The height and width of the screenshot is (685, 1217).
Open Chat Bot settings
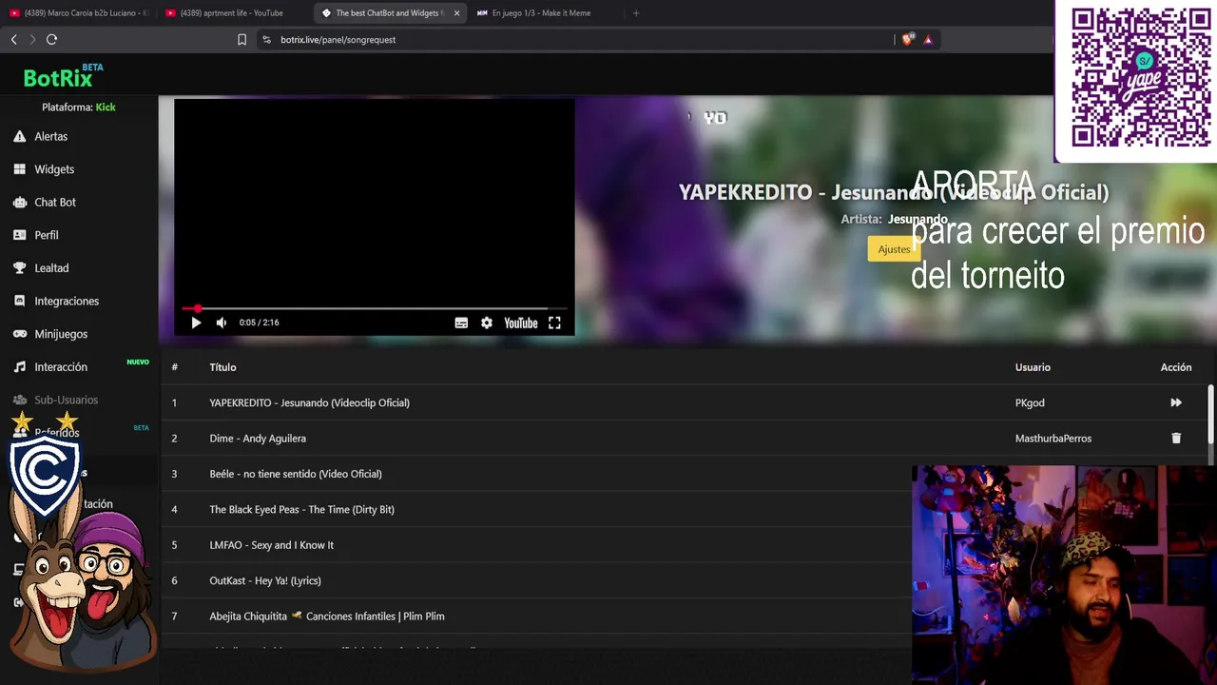[55, 202]
